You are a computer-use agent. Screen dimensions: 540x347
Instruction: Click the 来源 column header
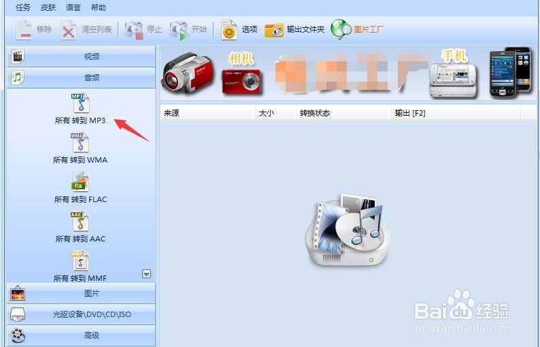[207, 113]
